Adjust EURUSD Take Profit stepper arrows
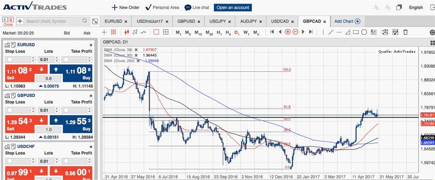The width and height of the screenshot is (435, 180). pos(89,60)
